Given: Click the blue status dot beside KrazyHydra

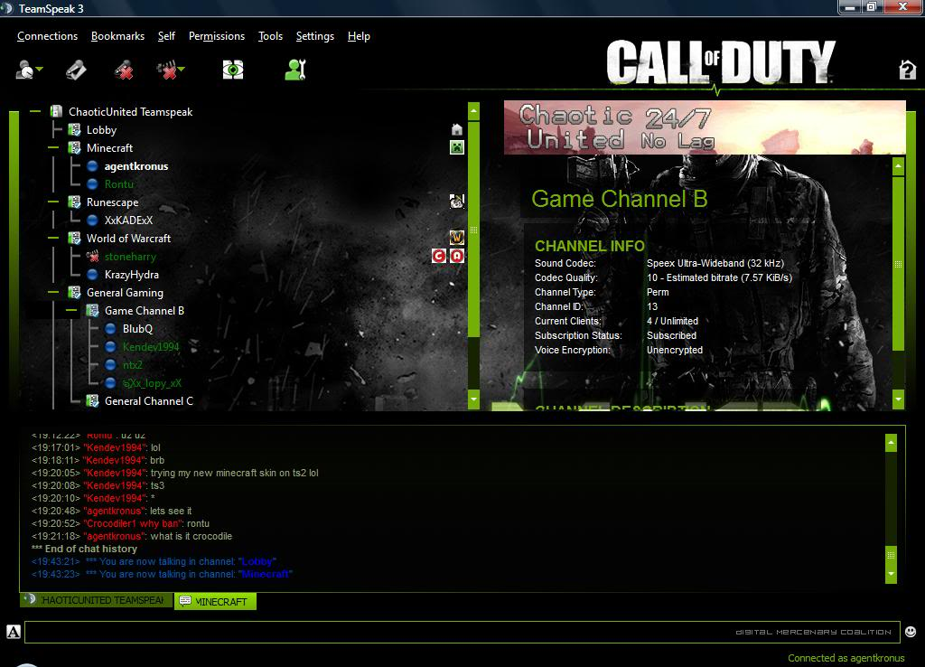Looking at the screenshot, I should point(92,275).
